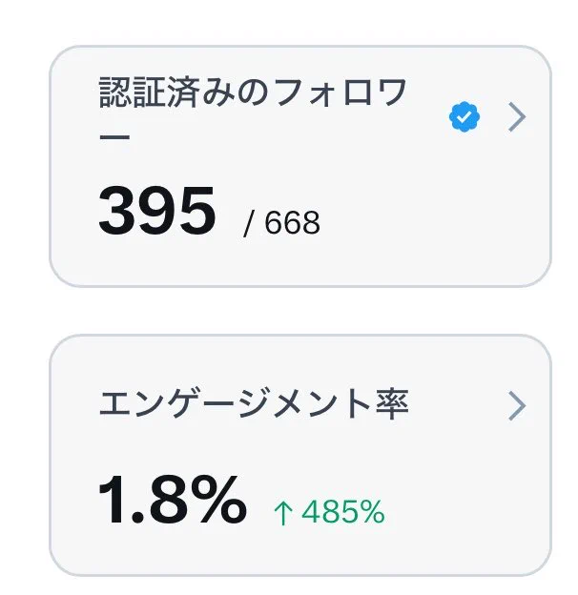
Task: Click the 668 total followers number
Action: (x=292, y=222)
